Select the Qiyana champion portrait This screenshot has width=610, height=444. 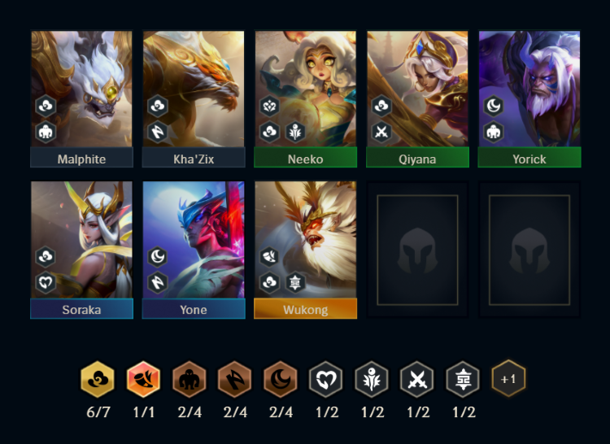(417, 89)
